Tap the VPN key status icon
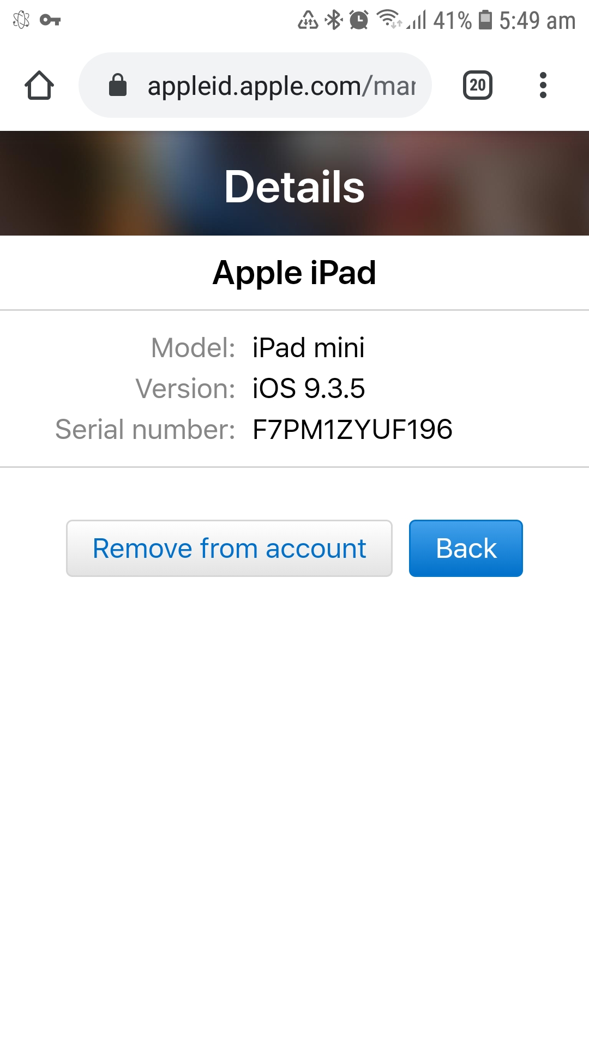 [50, 20]
